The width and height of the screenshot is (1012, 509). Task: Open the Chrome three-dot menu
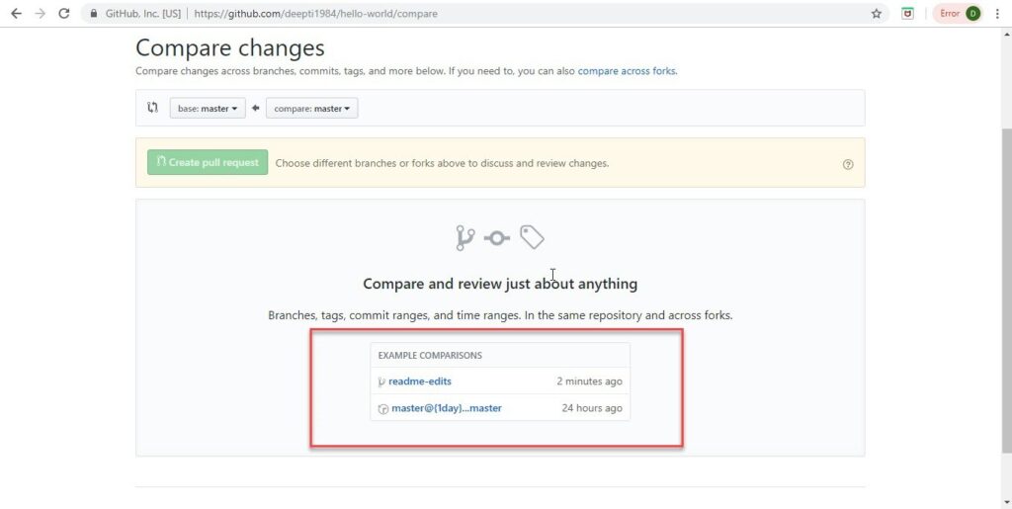pyautogui.click(x=997, y=14)
